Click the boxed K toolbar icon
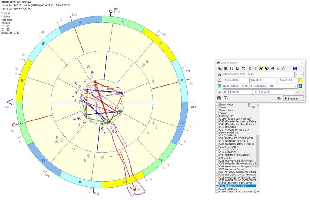This screenshot has height=200, width=310. coord(250,69)
